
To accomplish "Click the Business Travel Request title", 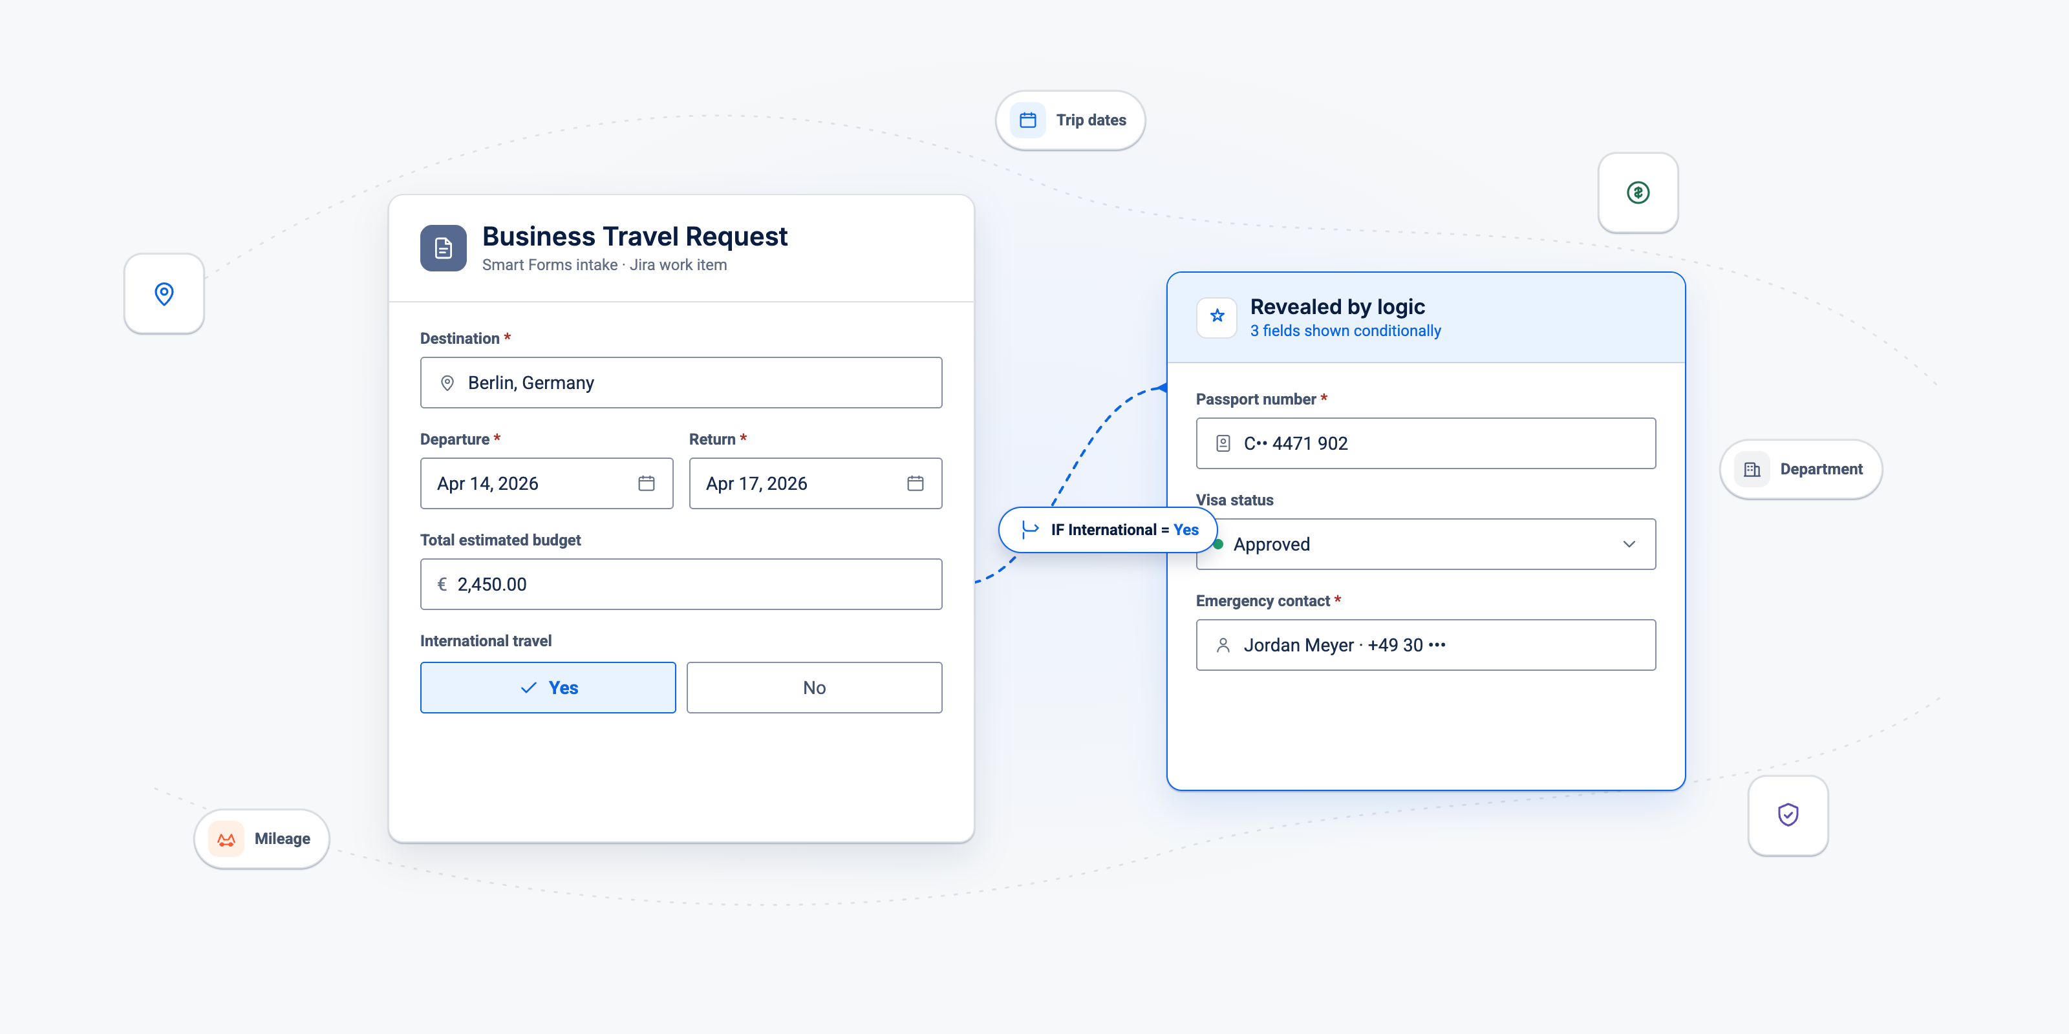I will [634, 236].
